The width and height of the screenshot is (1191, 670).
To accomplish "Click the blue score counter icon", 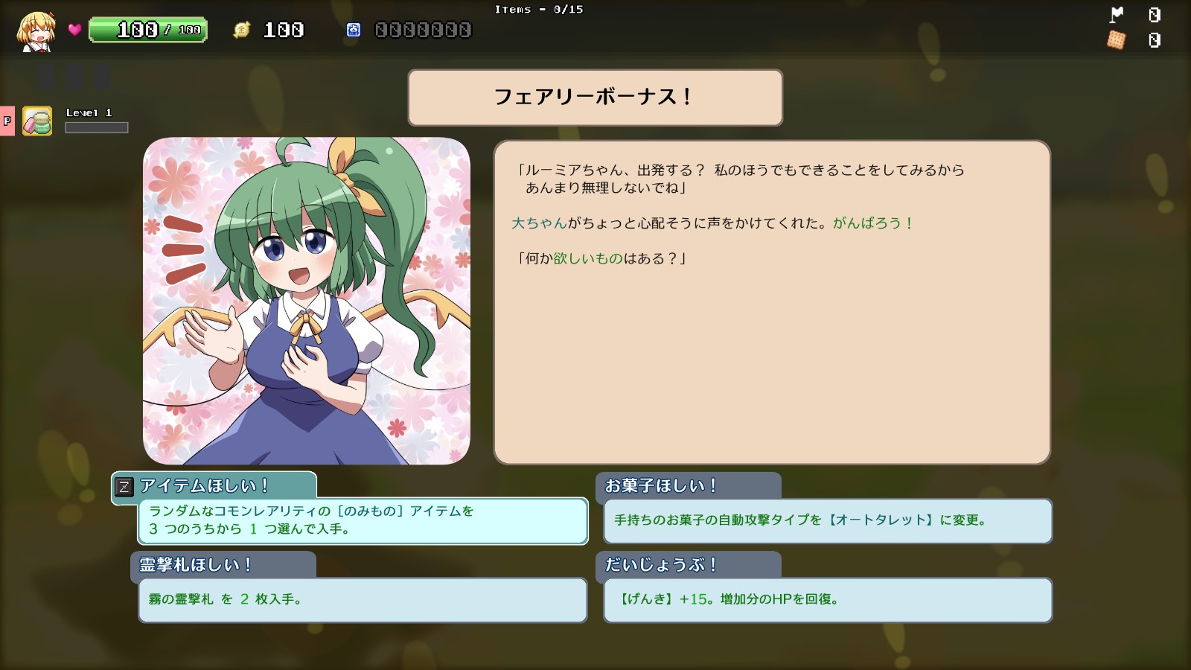I will 354,30.
